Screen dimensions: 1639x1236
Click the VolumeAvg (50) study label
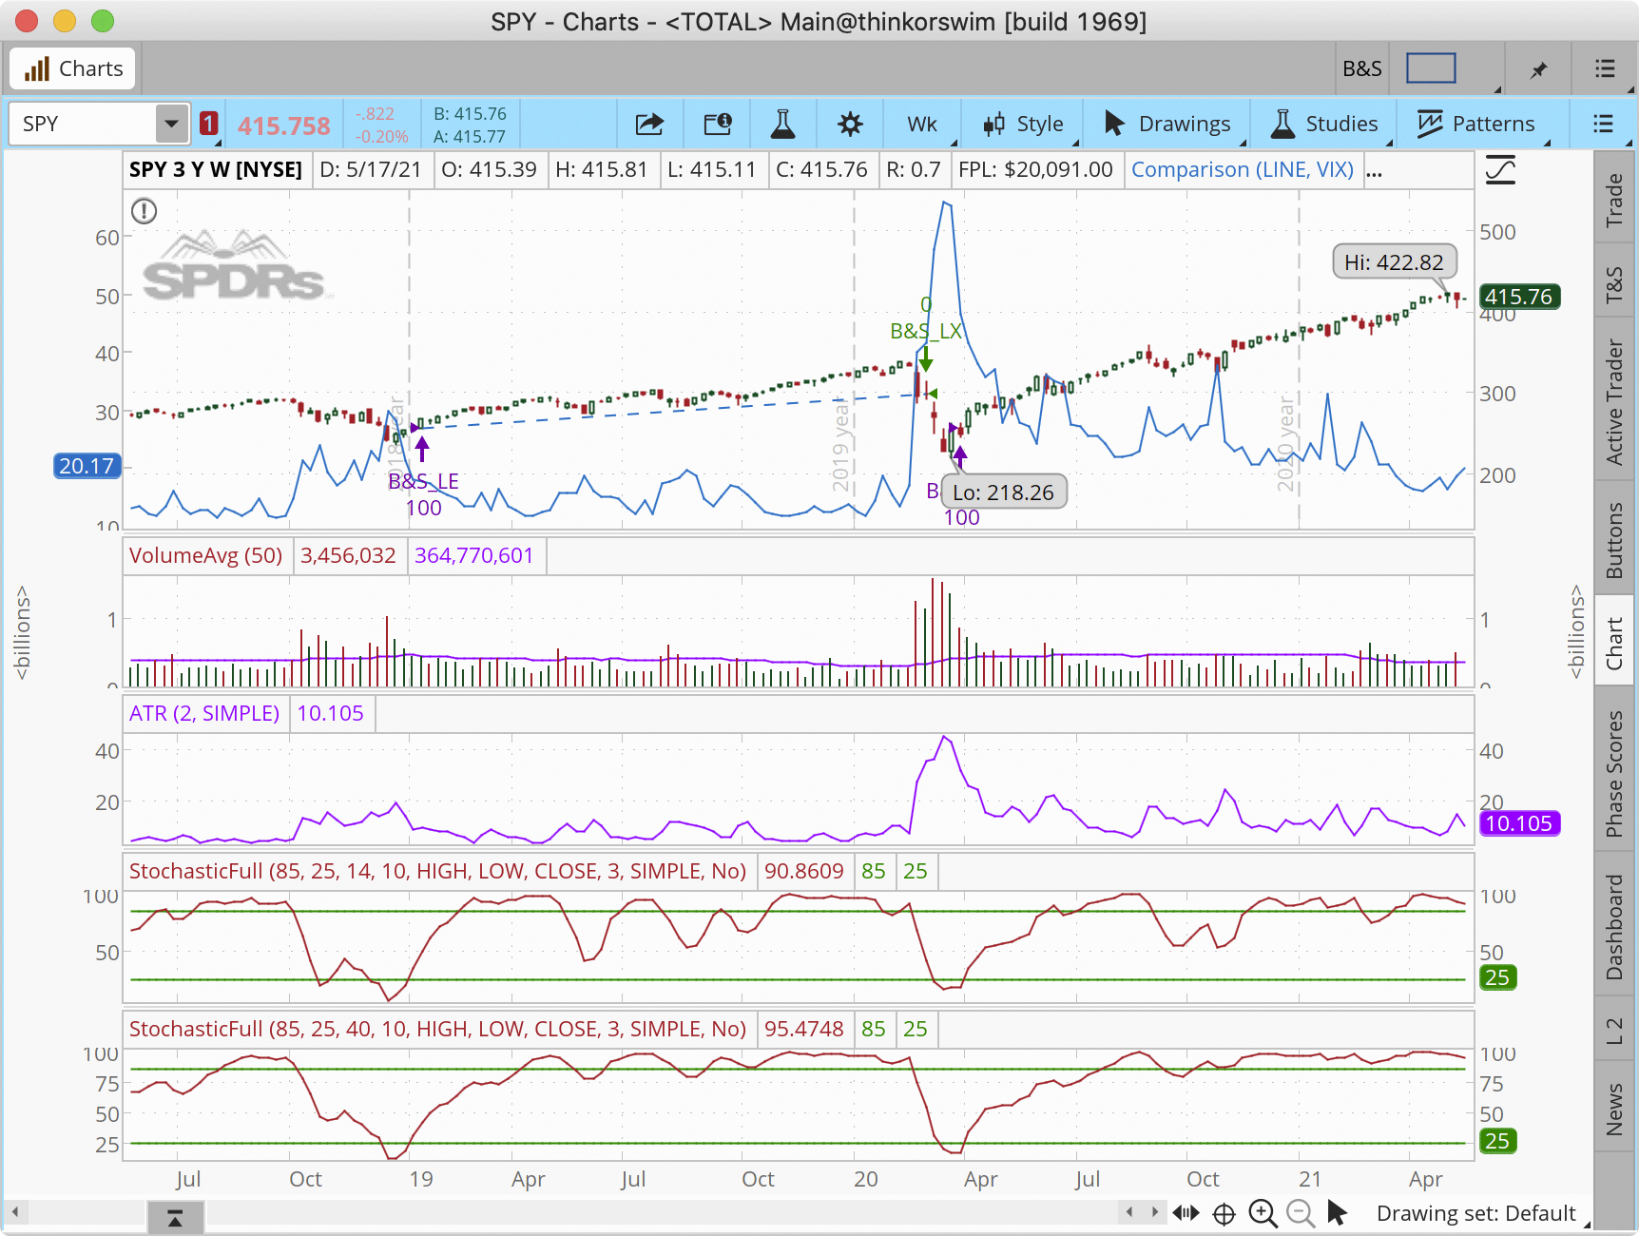[206, 555]
